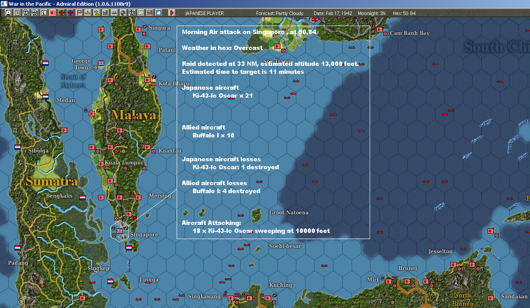
Task: Click the 'Date: Feb 17, 1942' status text
Action: [333, 13]
